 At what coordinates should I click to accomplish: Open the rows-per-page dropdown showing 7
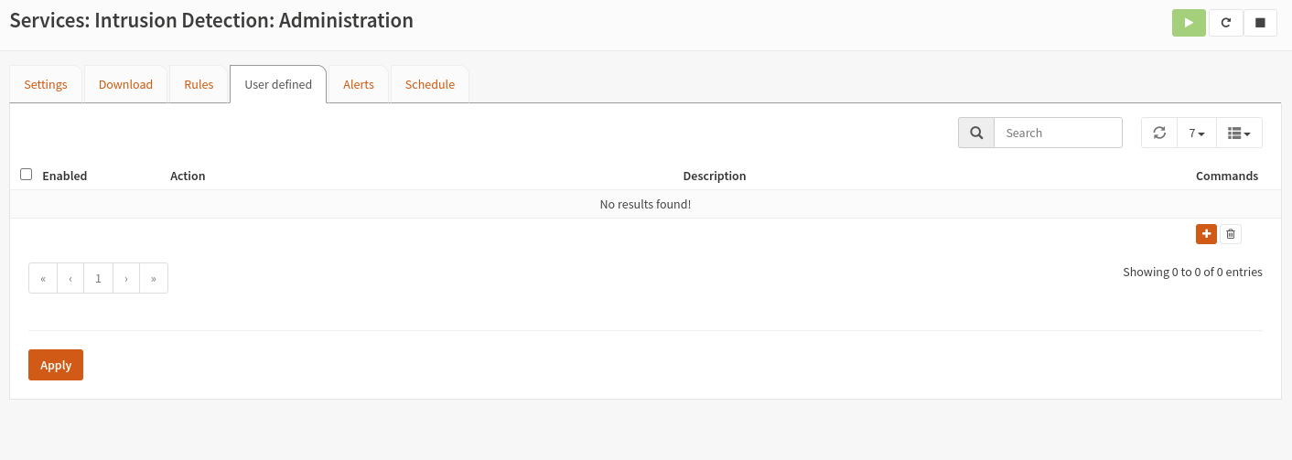[x=1196, y=133]
